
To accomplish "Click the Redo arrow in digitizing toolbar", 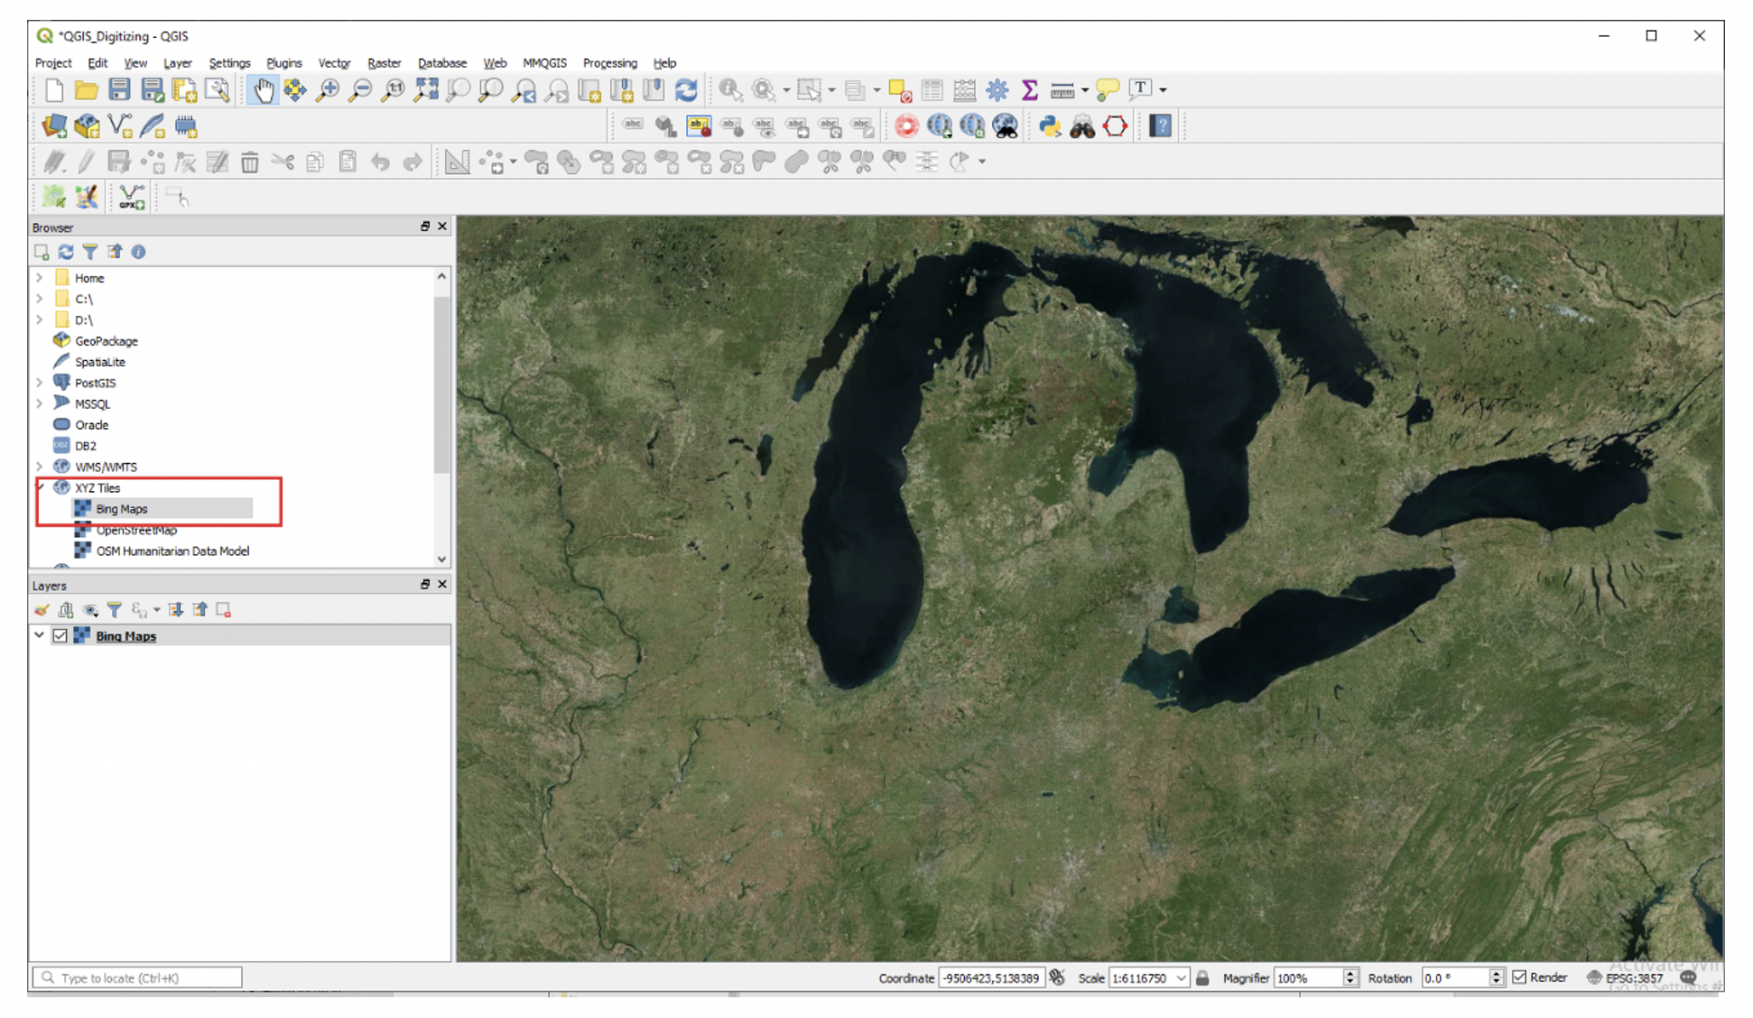I will [x=413, y=162].
